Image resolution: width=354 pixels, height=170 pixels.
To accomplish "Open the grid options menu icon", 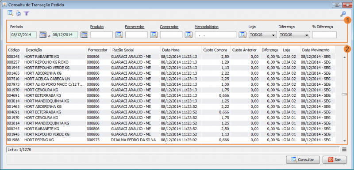I will coord(344,149).
